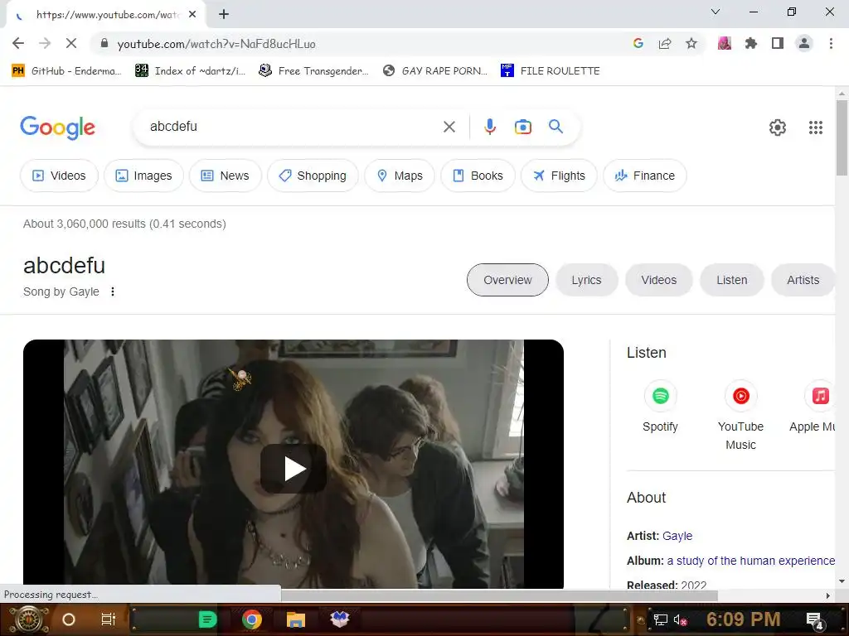Stop loading the page
Viewport: 849px width, 636px height.
coord(71,43)
